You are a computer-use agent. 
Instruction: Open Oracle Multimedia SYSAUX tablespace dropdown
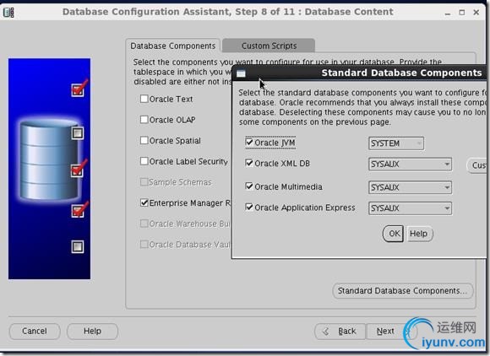[x=410, y=187]
